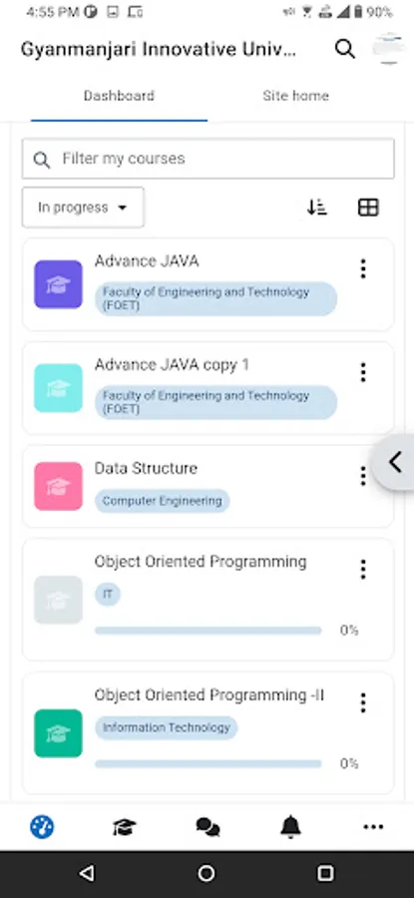The height and width of the screenshot is (898, 414).
Task: Open the My courses graduation cap tab
Action: (125, 827)
